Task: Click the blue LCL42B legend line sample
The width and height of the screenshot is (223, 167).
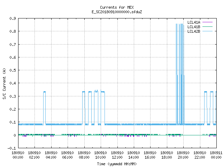Action: (207, 31)
